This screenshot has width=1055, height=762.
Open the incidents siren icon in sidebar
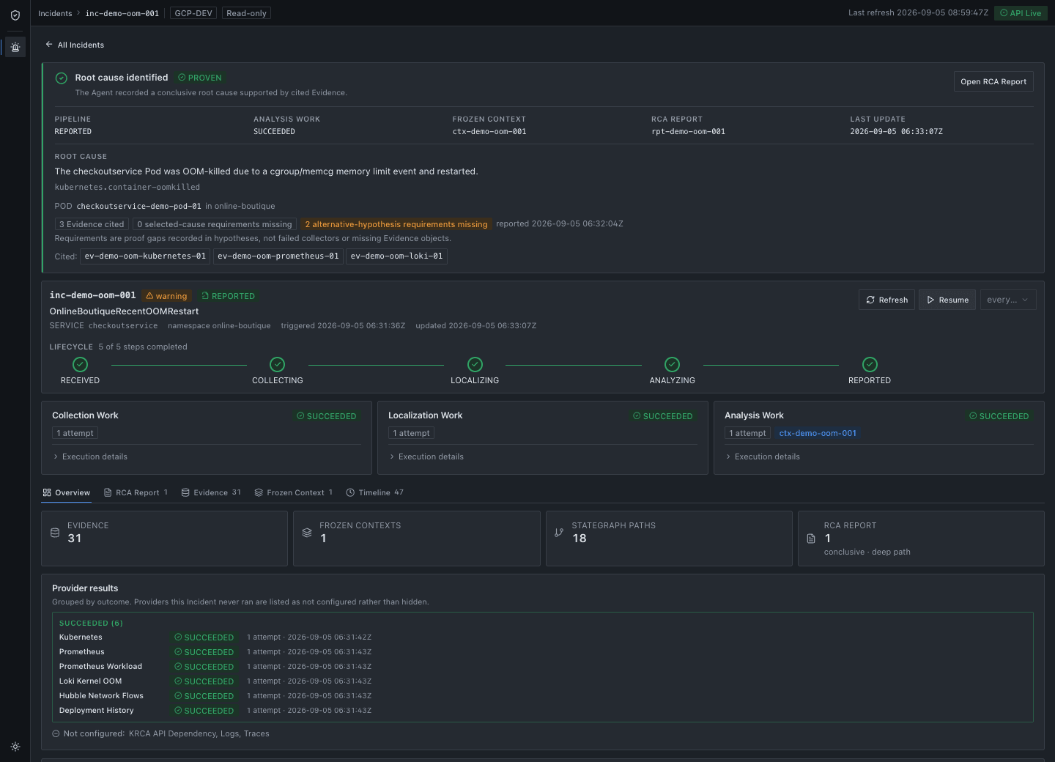click(15, 47)
